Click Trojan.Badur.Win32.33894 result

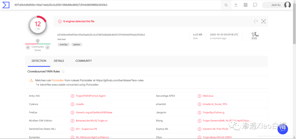217,137
